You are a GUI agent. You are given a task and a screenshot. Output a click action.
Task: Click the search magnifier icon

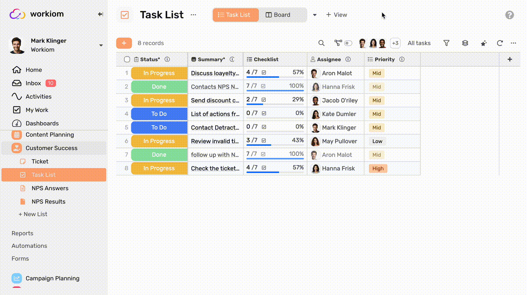pos(321,43)
